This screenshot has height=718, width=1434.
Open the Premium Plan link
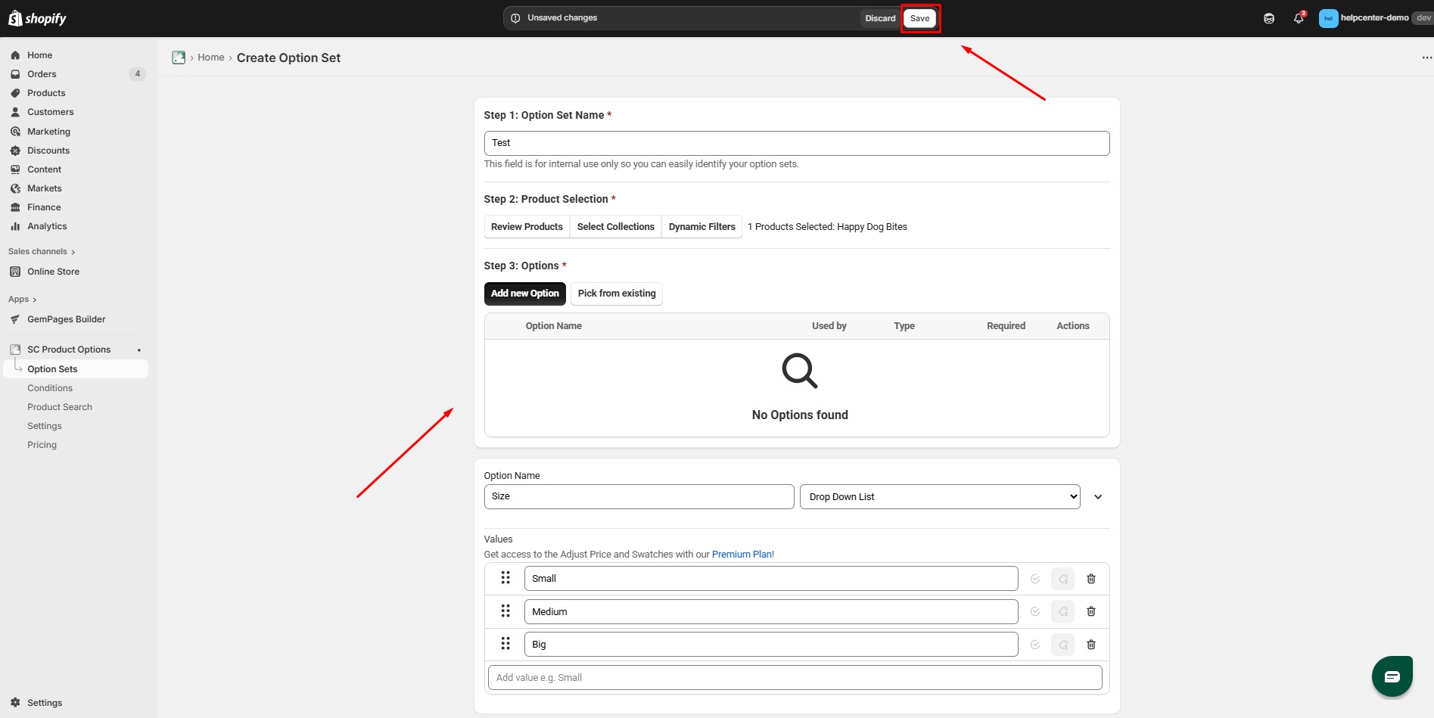[742, 554]
